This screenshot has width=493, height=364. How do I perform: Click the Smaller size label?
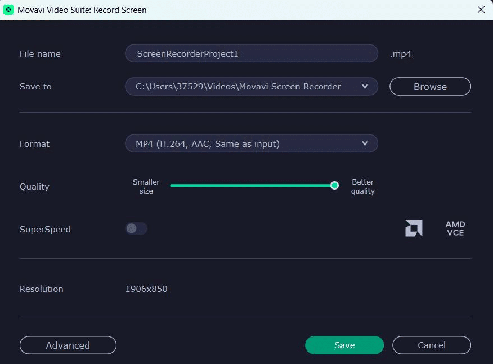[x=146, y=186]
